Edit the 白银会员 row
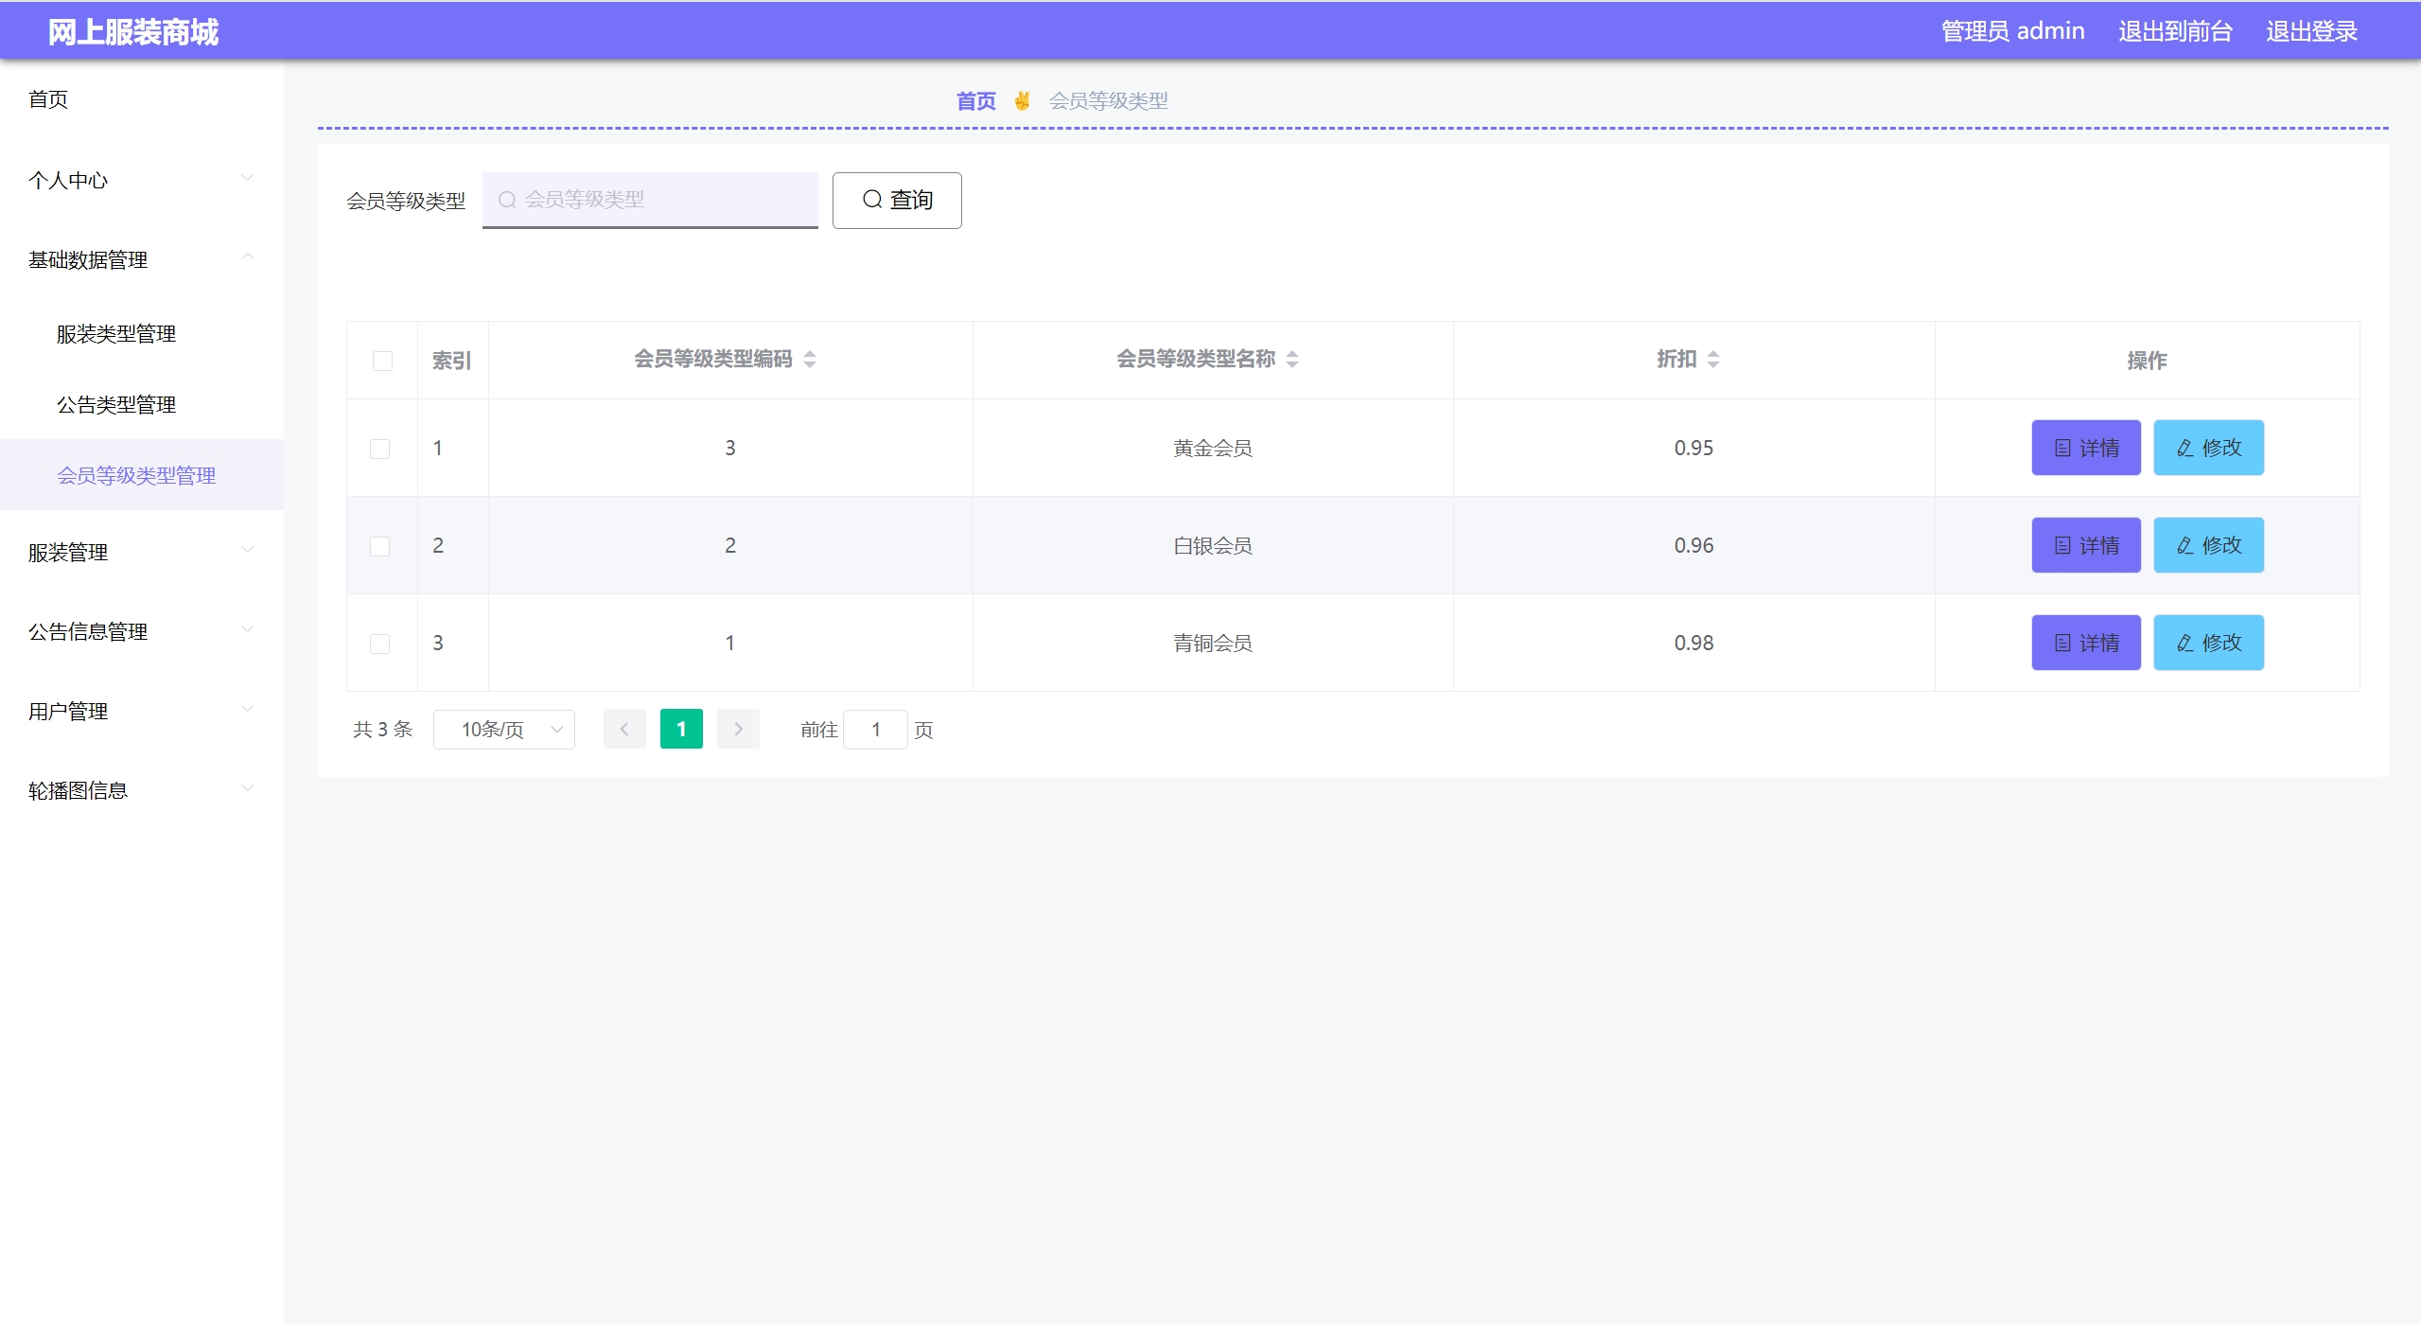This screenshot has height=1324, width=2421. click(x=2208, y=545)
